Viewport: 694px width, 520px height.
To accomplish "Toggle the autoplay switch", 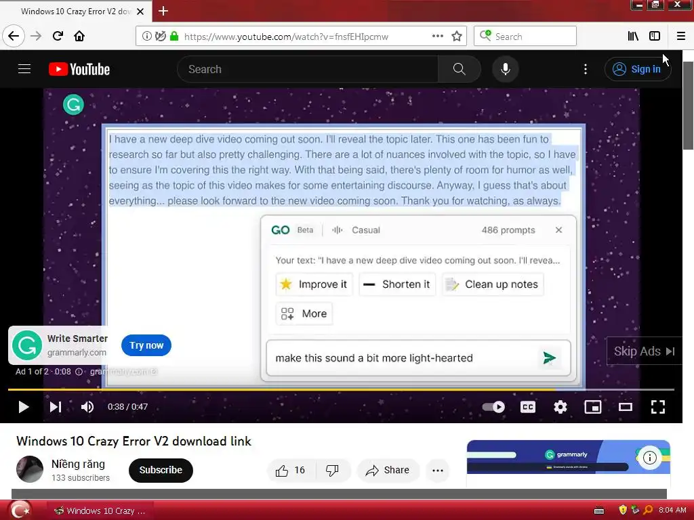I will pos(493,407).
